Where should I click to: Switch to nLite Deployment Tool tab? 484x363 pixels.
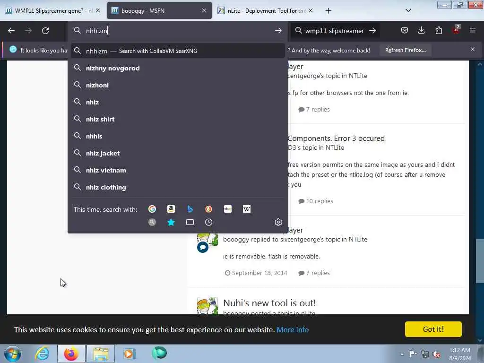click(263, 10)
